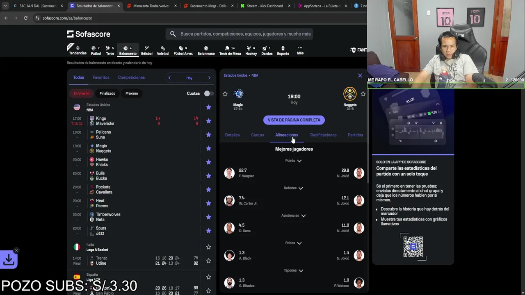Toggle star for Italia Lega A Basket

click(208, 247)
